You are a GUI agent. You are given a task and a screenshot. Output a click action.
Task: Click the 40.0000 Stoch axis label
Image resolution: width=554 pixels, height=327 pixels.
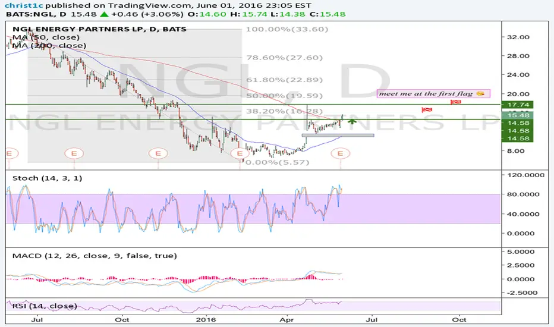(x=523, y=214)
